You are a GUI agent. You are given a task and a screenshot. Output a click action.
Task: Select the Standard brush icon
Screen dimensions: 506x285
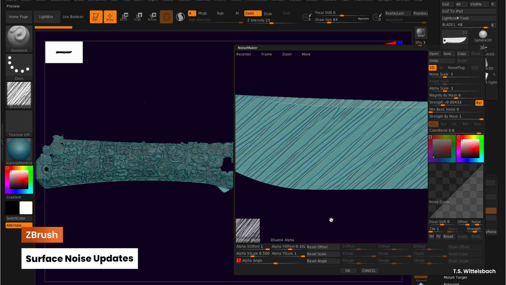click(19, 38)
